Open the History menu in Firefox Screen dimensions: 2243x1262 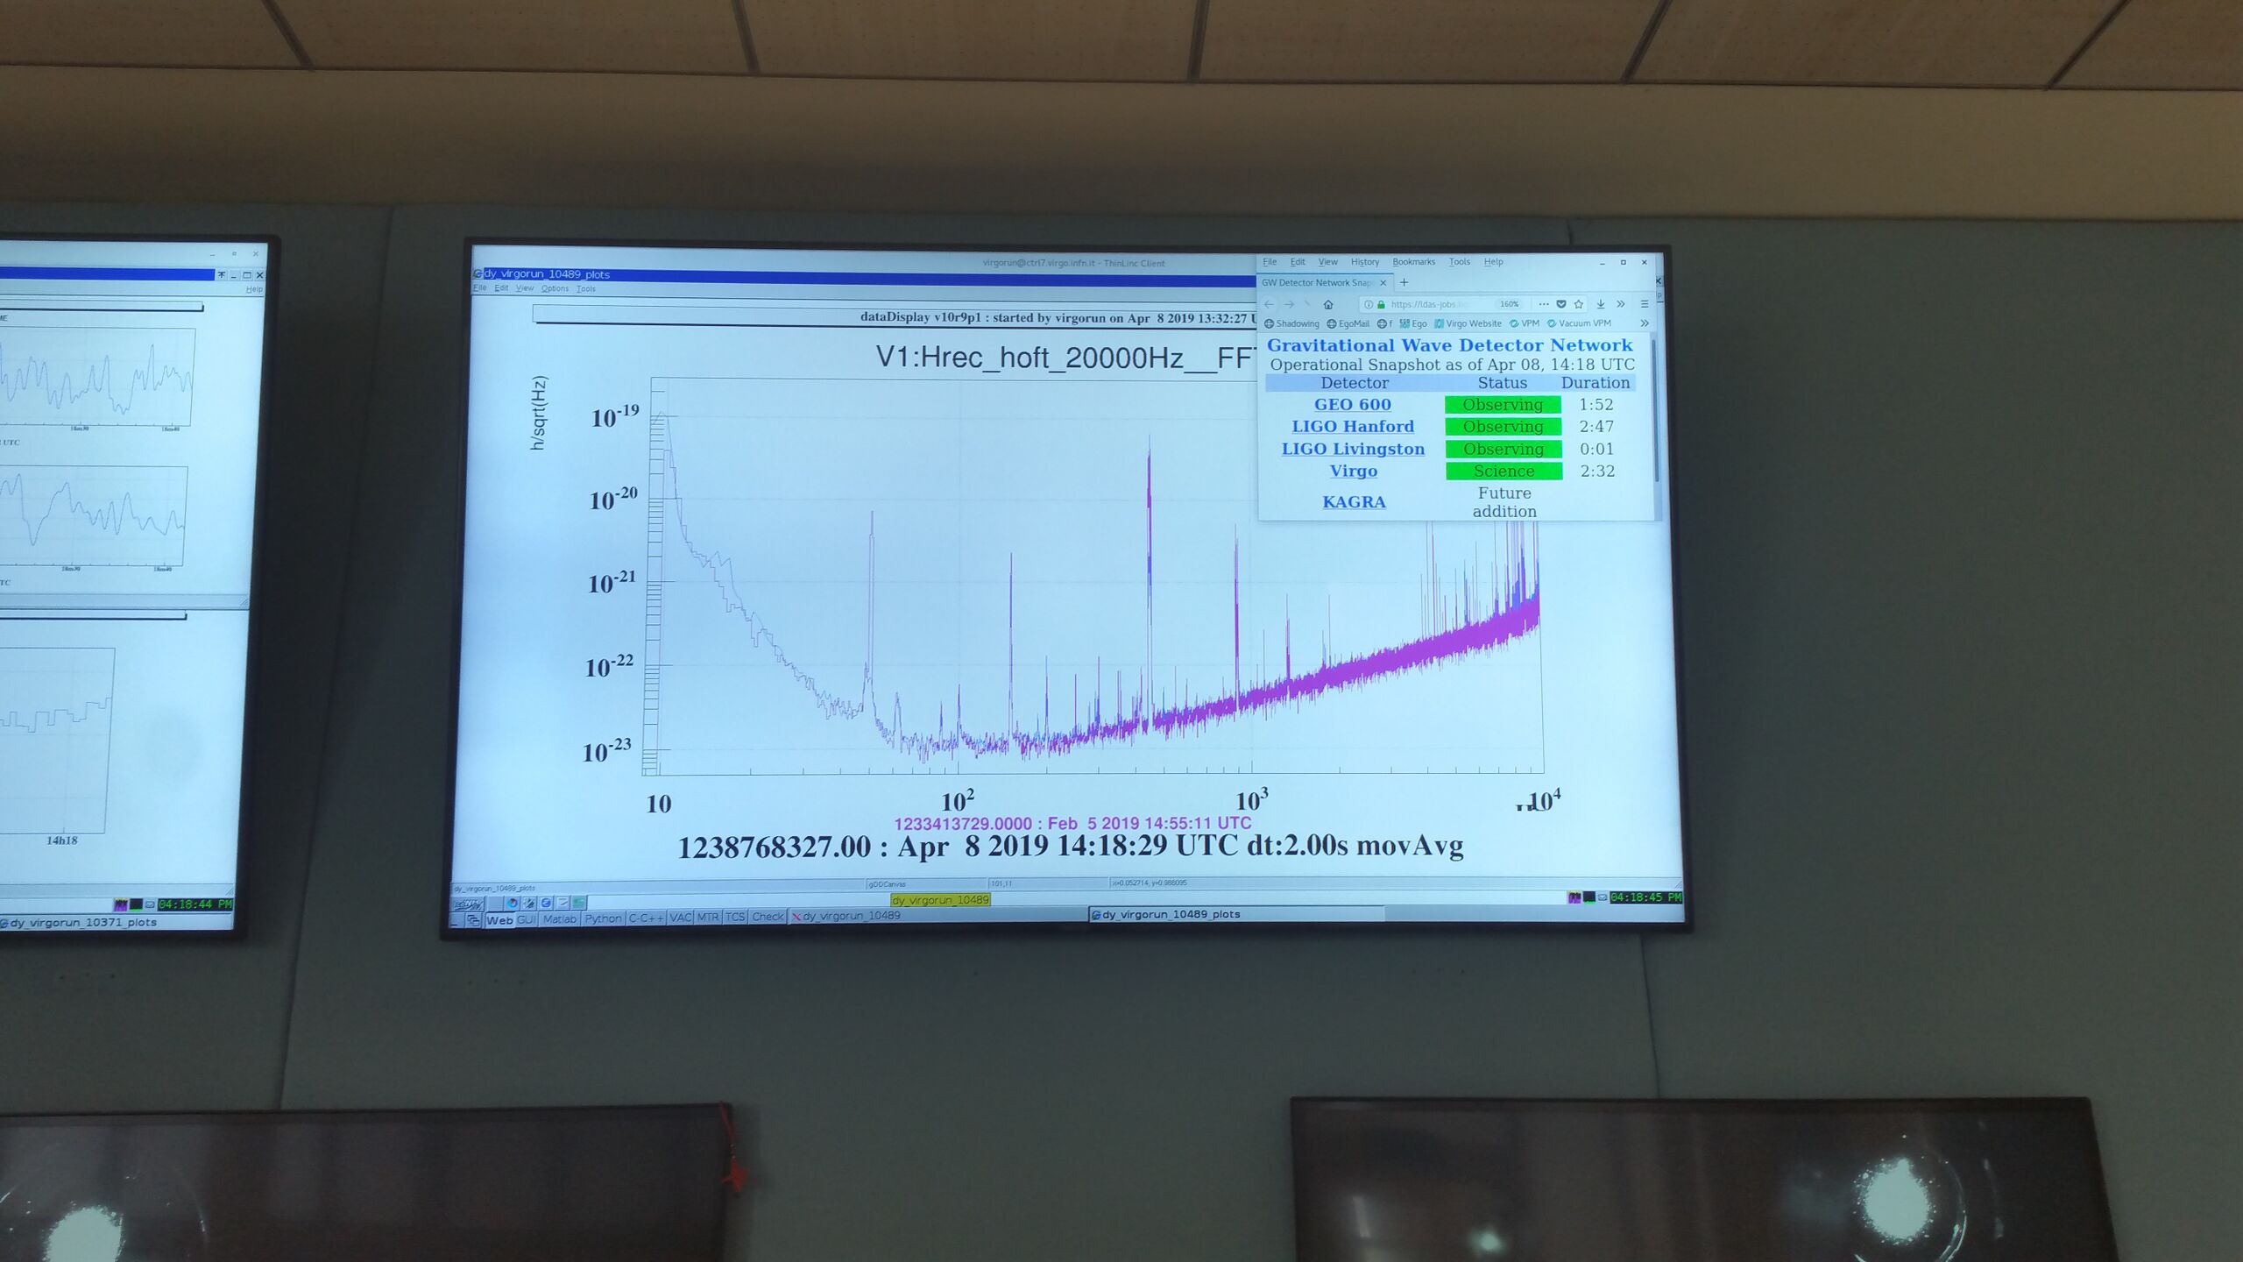pyautogui.click(x=1364, y=262)
